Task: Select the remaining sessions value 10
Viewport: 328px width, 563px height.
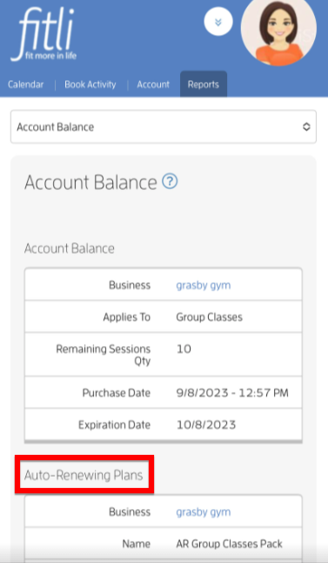Action: [184, 349]
